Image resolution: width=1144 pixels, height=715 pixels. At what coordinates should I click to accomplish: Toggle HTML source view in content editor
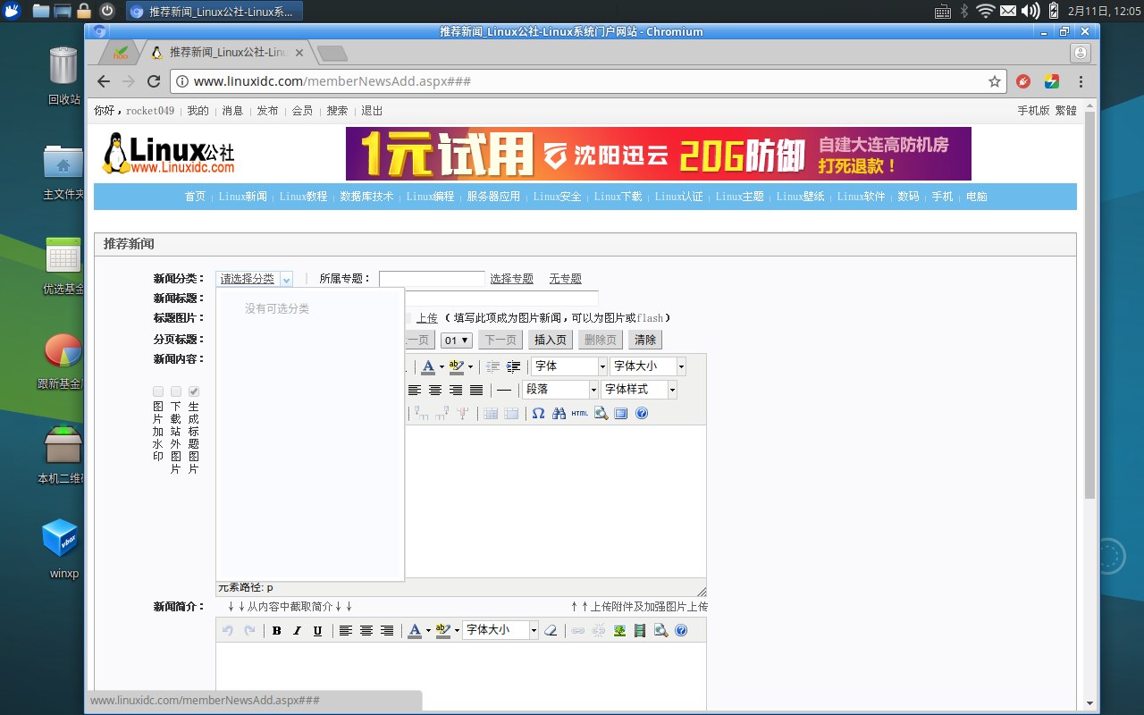coord(579,413)
